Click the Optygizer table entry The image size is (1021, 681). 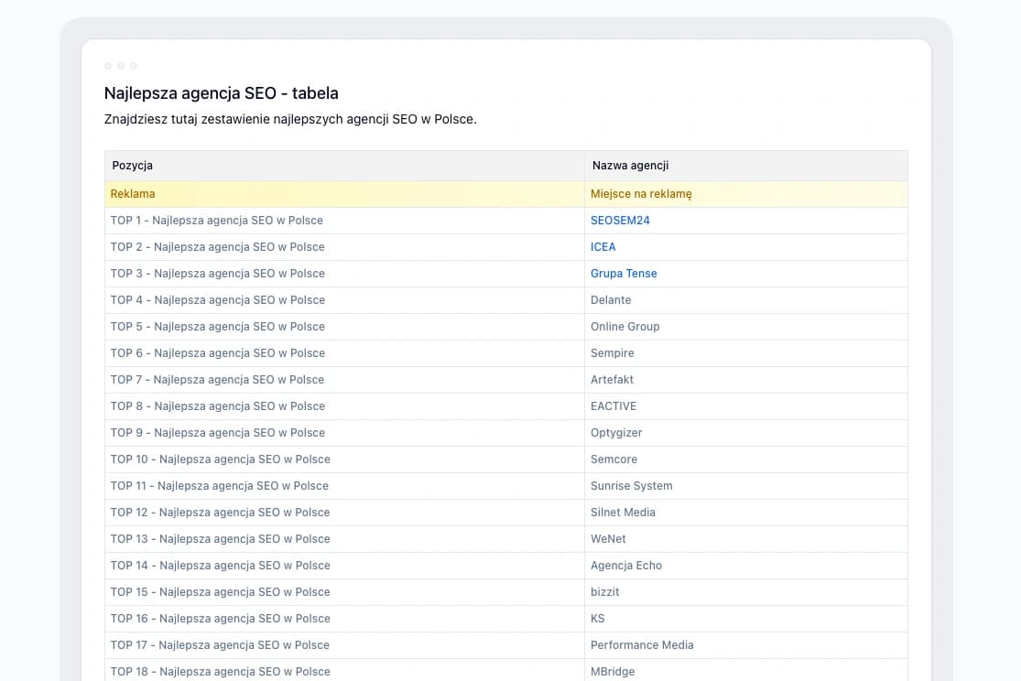(616, 433)
